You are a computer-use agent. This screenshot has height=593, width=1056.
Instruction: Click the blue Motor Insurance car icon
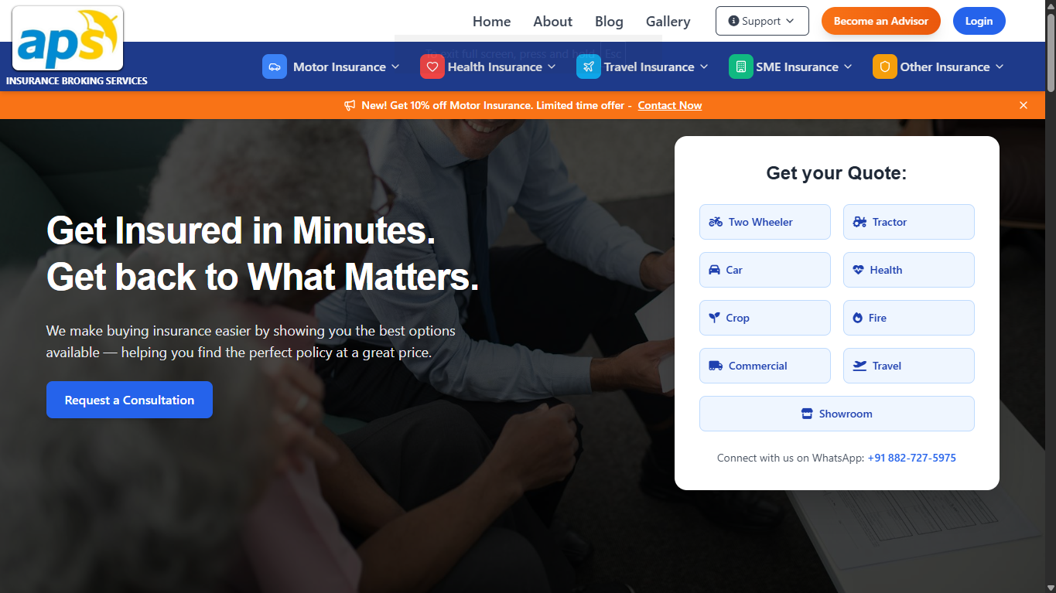pyautogui.click(x=275, y=66)
